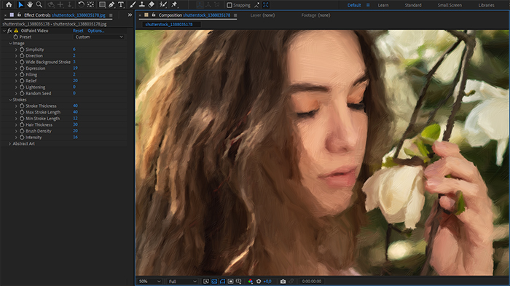This screenshot has height=286, width=510.
Task: Click the OilPaint Video warning triangle
Action: tap(16, 31)
